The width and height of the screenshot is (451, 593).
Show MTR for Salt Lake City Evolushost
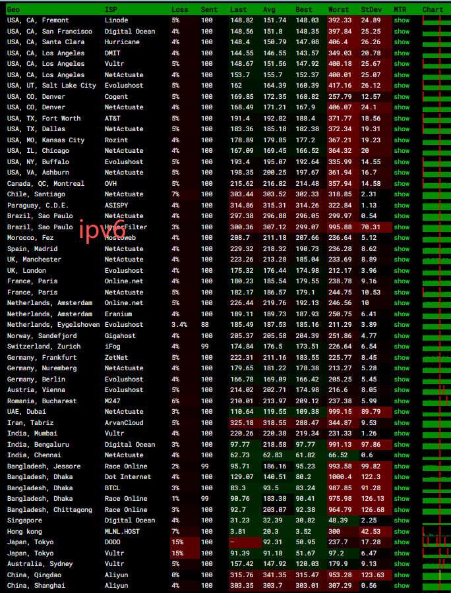[x=402, y=86]
